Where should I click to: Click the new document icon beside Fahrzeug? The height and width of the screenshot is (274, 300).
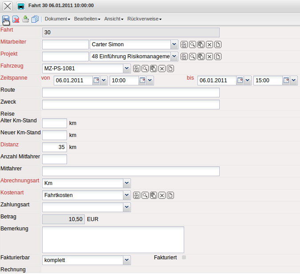pyautogui.click(x=170, y=68)
